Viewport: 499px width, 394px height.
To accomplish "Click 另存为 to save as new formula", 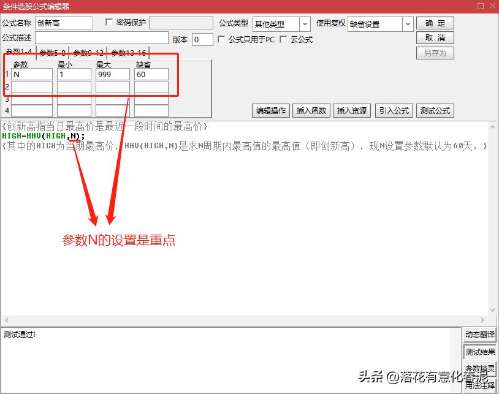I will click(435, 53).
